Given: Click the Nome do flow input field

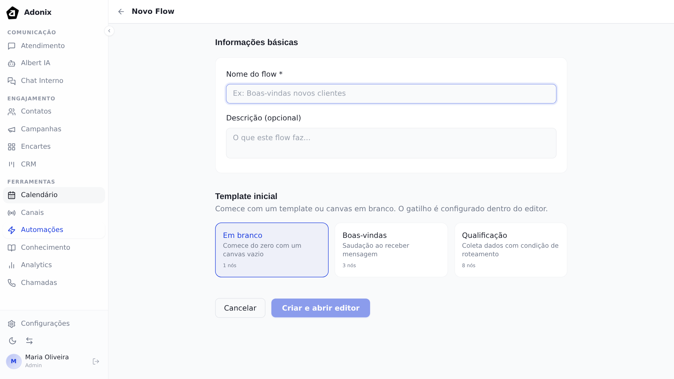Looking at the screenshot, I should 391,93.
